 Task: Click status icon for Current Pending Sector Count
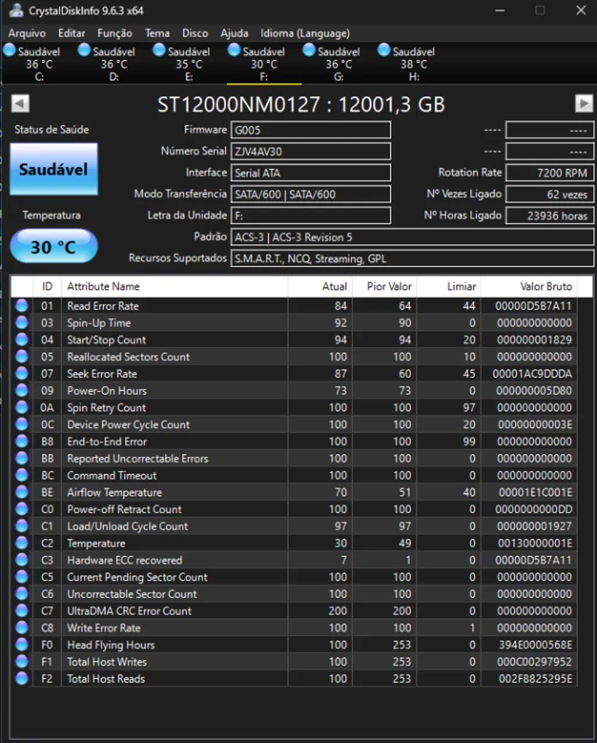(x=21, y=577)
